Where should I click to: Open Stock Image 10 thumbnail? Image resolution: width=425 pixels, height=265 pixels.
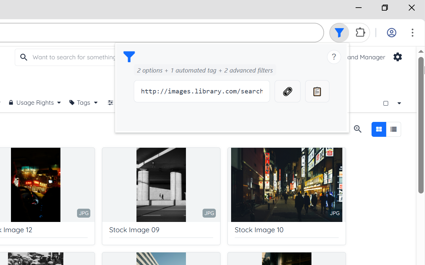pos(287,185)
